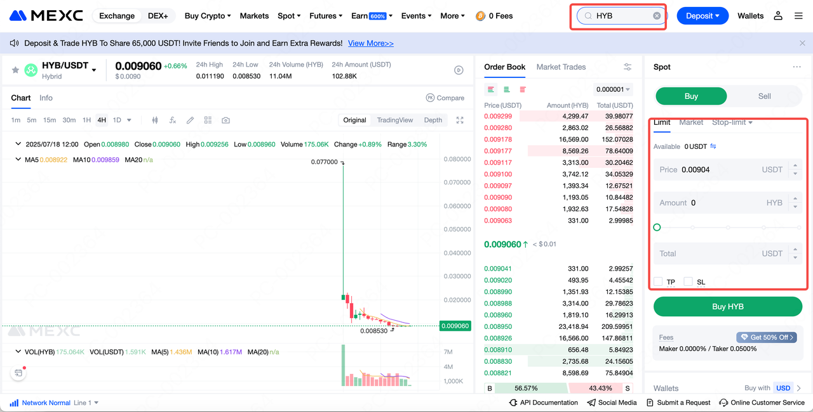813x412 pixels.
Task: Open the Buy Crypto menu
Action: click(208, 16)
